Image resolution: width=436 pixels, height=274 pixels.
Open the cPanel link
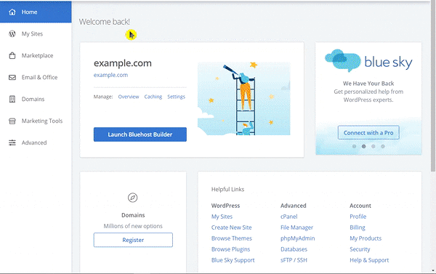pyautogui.click(x=289, y=217)
